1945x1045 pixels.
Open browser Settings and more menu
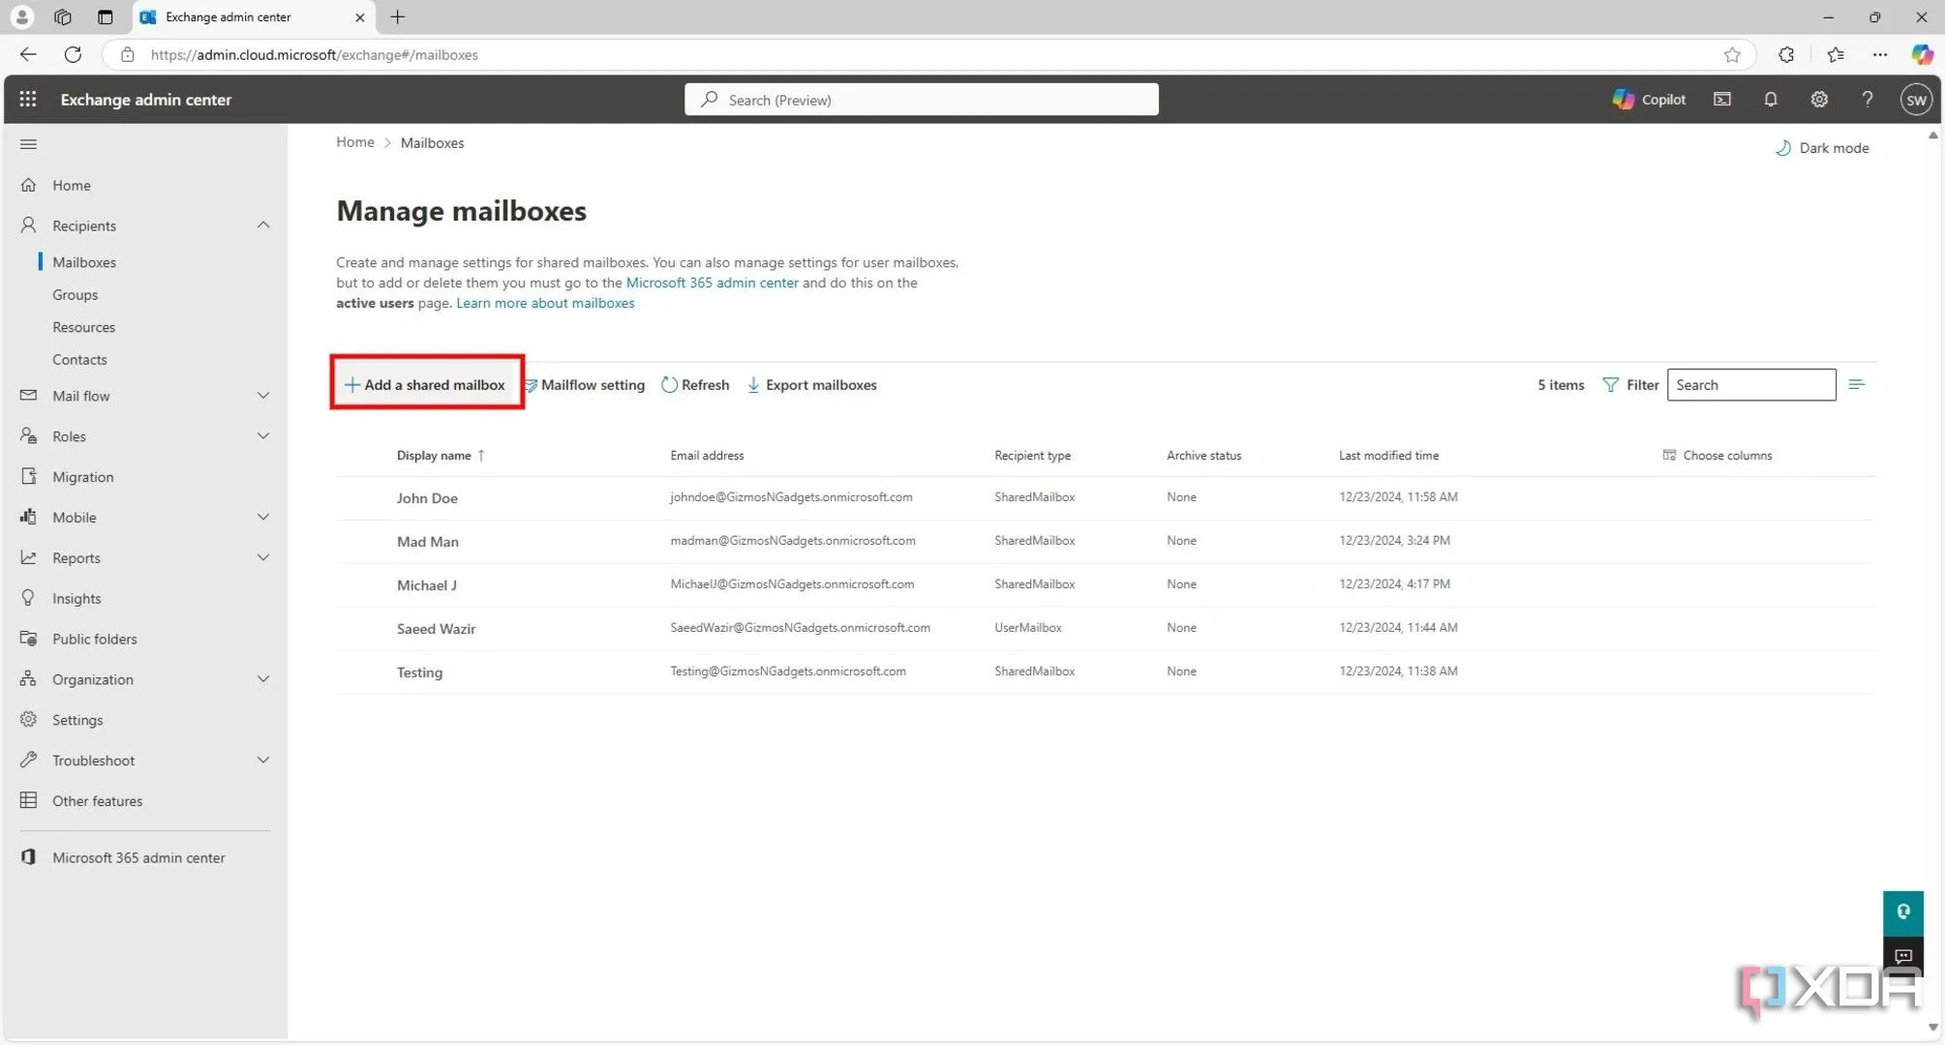pyautogui.click(x=1879, y=55)
